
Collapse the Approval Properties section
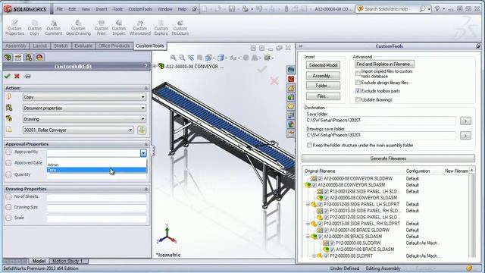[146, 144]
